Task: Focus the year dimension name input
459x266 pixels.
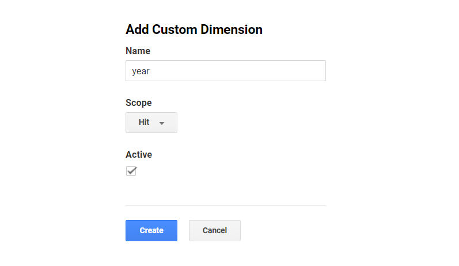Action: click(225, 71)
